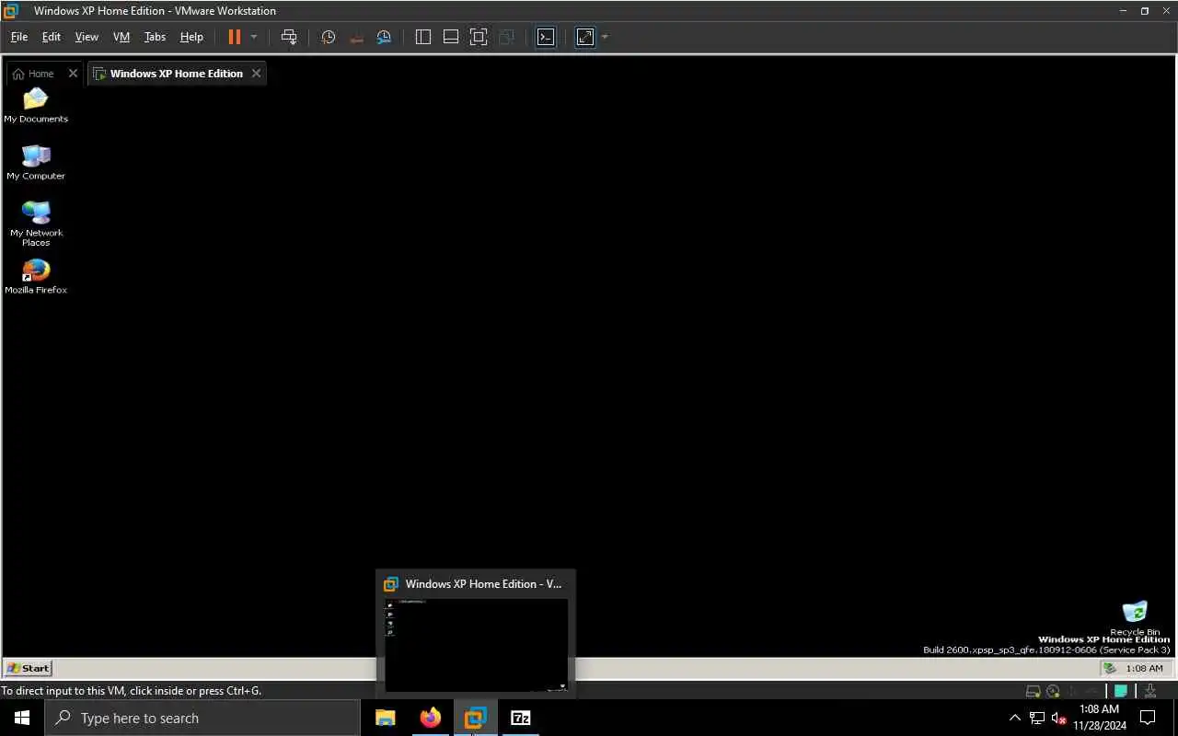
Task: Toggle the library sidebar panel view
Action: [423, 37]
